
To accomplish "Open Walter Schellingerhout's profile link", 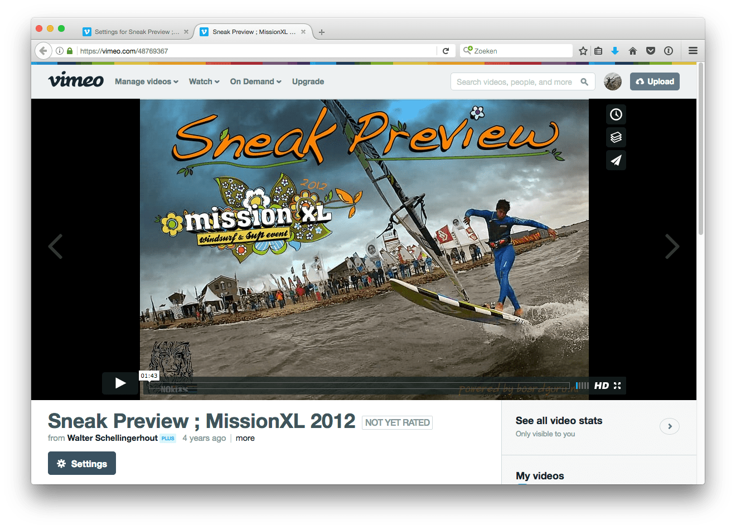I will pos(113,438).
